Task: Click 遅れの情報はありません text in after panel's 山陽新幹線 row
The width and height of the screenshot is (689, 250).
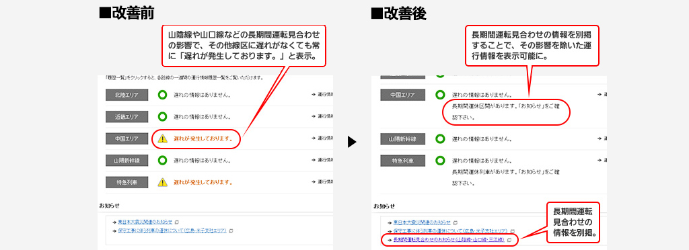Action: click(x=482, y=139)
